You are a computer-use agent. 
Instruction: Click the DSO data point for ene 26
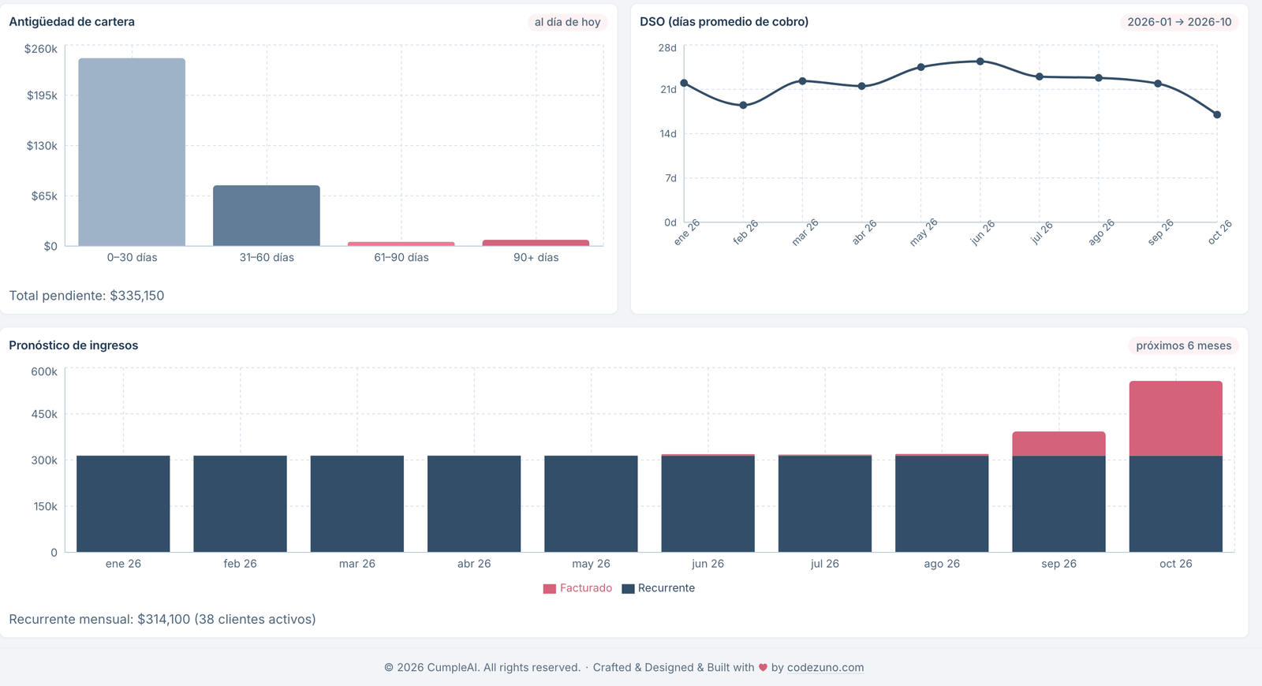(x=684, y=83)
